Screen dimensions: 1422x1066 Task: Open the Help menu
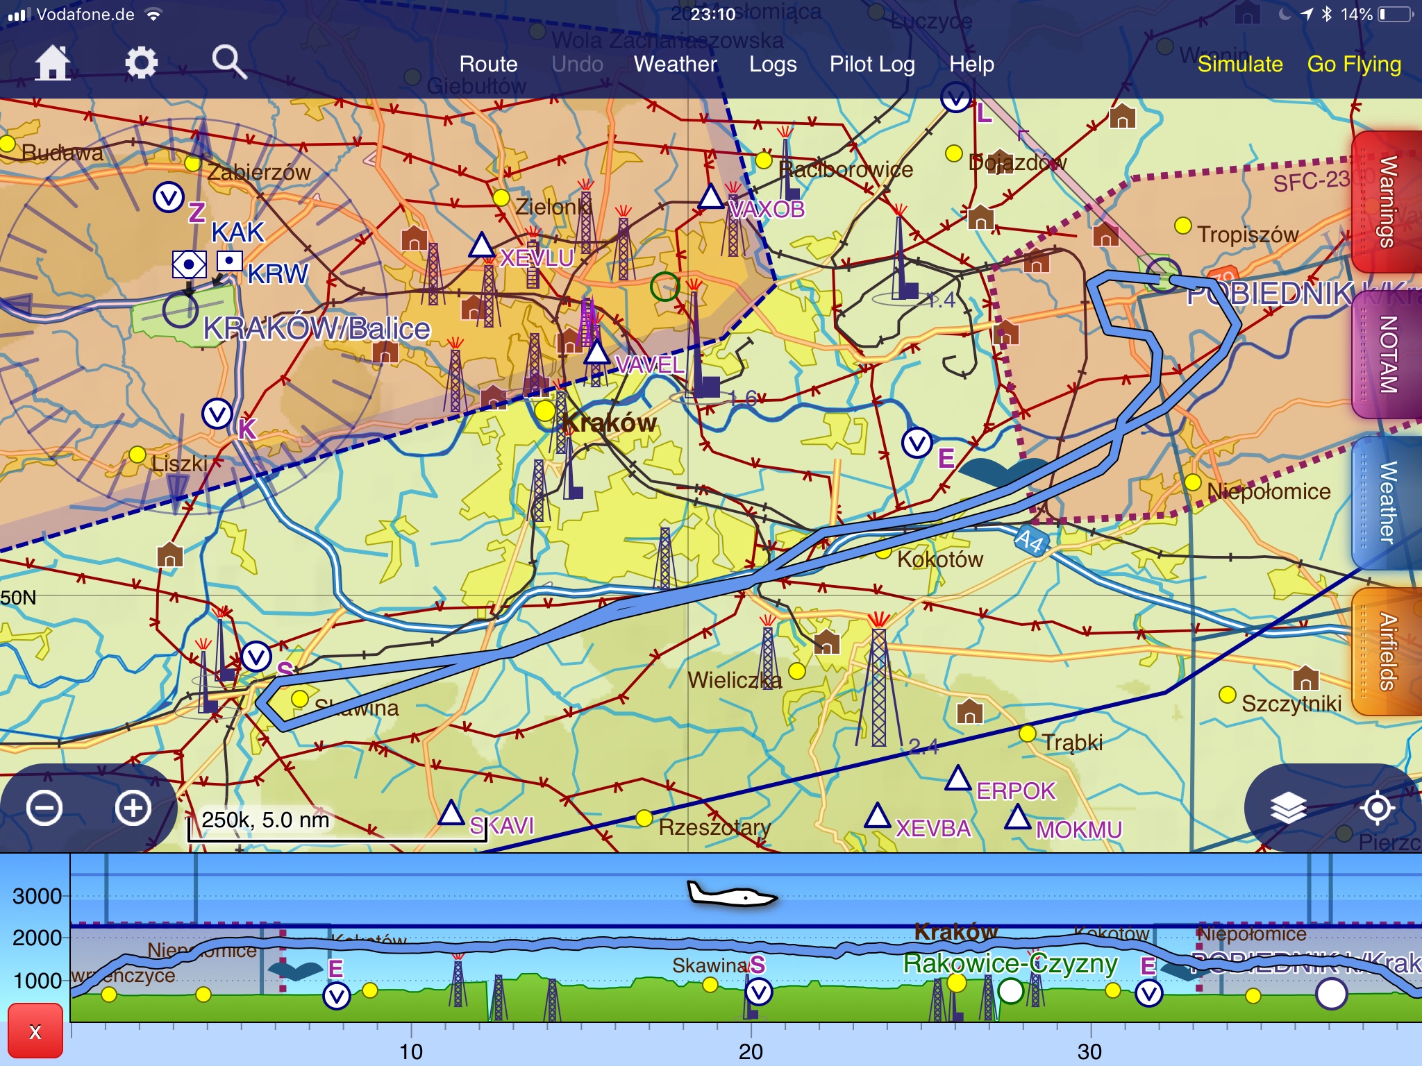pyautogui.click(x=971, y=65)
